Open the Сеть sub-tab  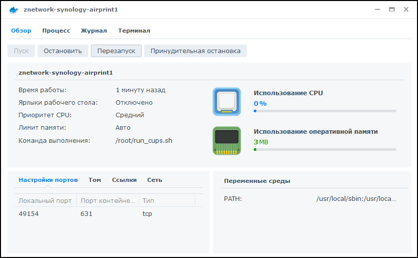tap(154, 180)
